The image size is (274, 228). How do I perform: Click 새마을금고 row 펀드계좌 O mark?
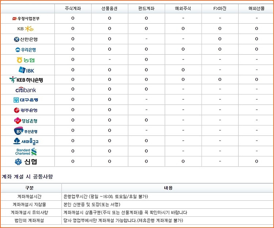click(x=146, y=141)
